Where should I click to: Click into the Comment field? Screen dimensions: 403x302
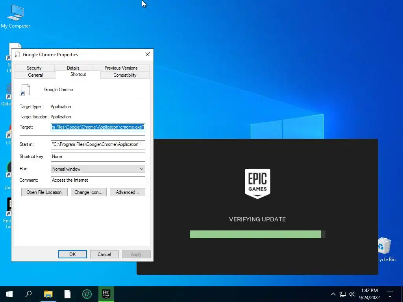[98, 180]
